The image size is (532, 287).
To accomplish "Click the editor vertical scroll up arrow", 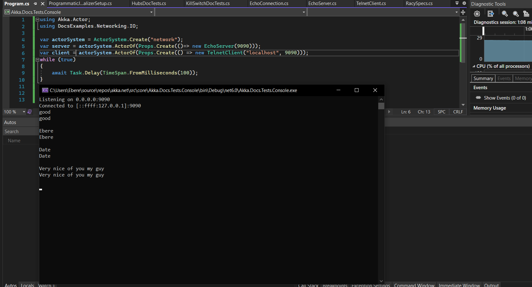I will click(x=463, y=20).
